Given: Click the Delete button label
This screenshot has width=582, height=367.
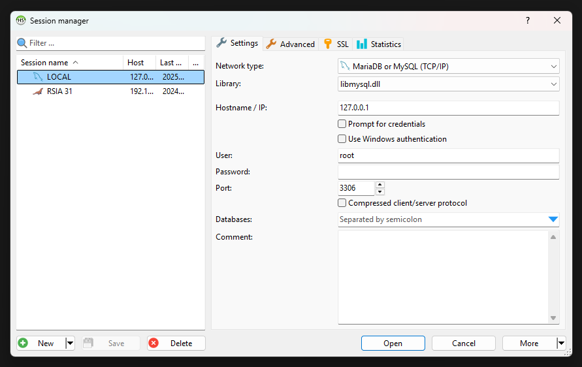Looking at the screenshot, I should (181, 343).
